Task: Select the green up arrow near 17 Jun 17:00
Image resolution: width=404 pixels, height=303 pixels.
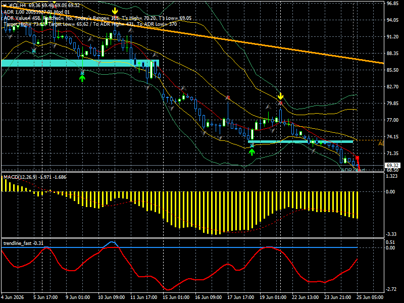Action: point(252,153)
